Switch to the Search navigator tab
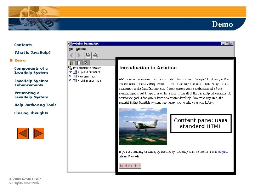Screen dimensions: 255x191 [x=86, y=63]
